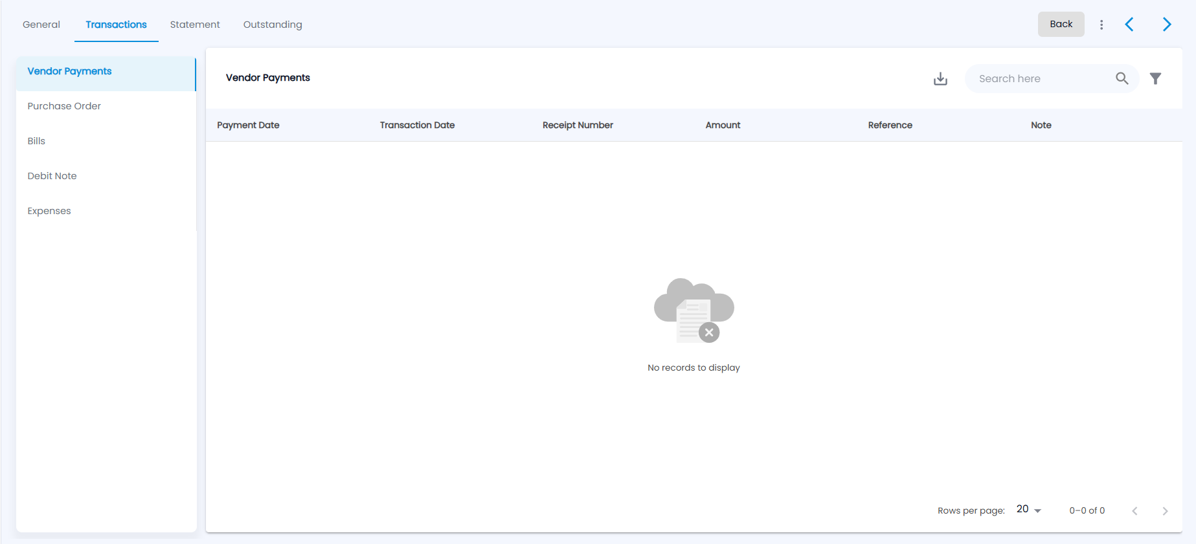Open the three-dot more options menu
Viewport: 1196px width, 544px height.
(x=1101, y=25)
